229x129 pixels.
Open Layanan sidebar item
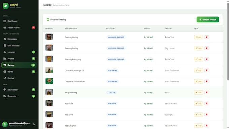tap(19, 52)
